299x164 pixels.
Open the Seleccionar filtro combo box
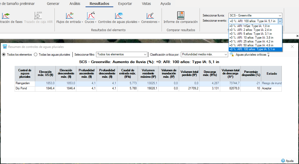pyautogui.click(x=122, y=55)
